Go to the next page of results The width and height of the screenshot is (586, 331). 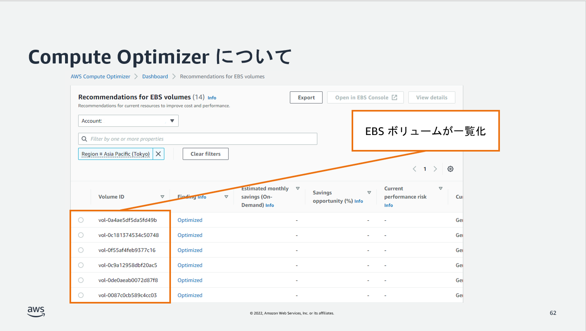pos(435,169)
